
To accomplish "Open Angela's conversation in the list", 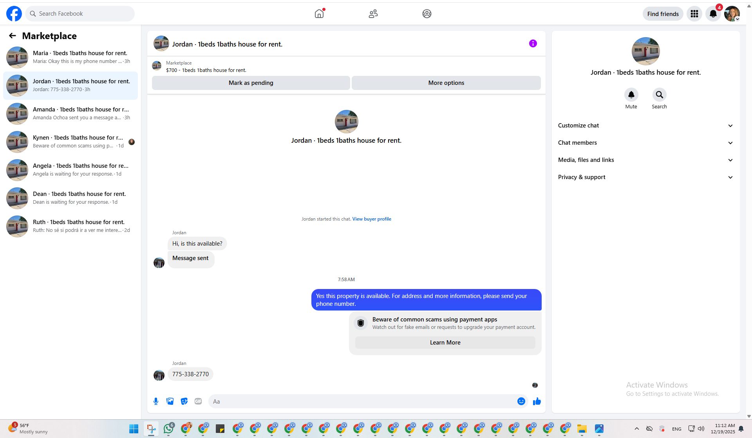I will click(x=70, y=170).
